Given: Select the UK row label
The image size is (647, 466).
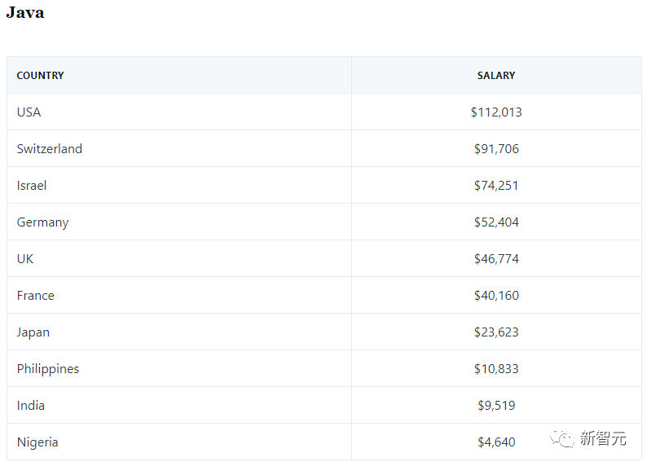Looking at the screenshot, I should click(x=25, y=259).
